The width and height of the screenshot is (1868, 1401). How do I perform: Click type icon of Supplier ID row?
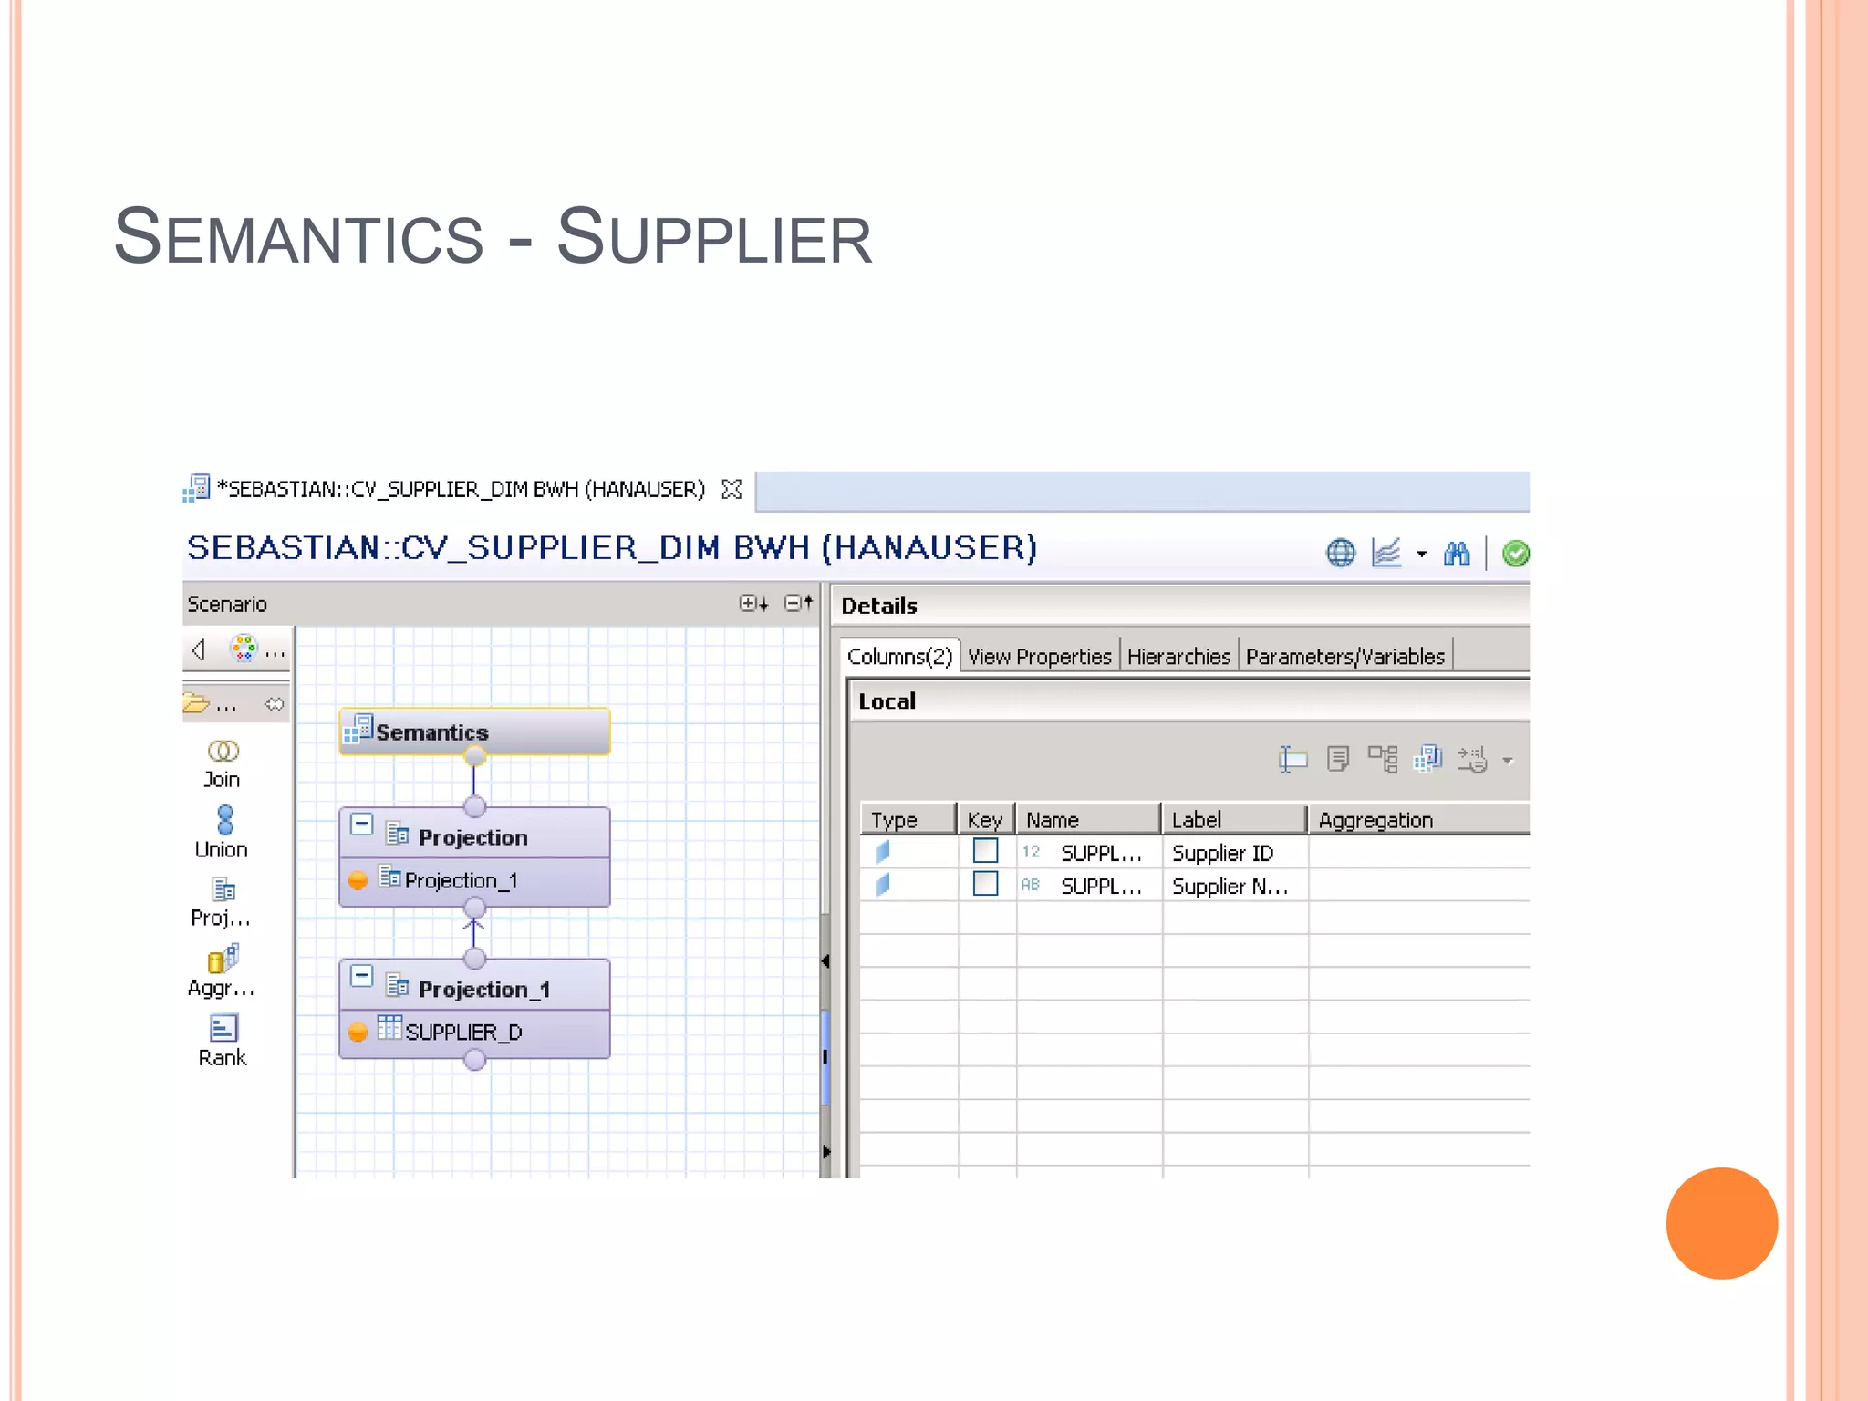click(882, 852)
